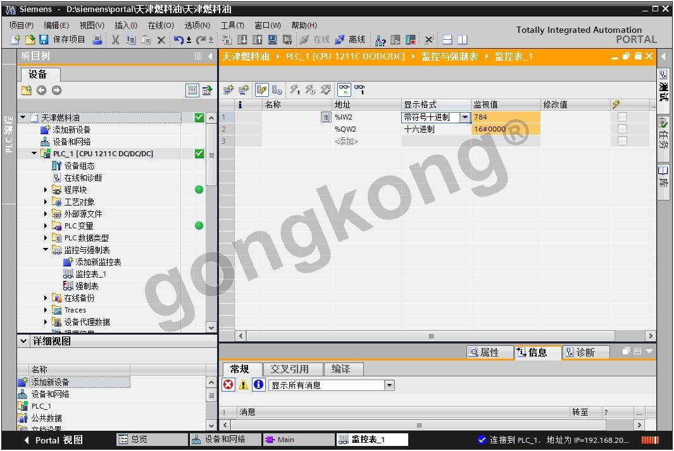Click the stop CPU icon

(x=411, y=40)
